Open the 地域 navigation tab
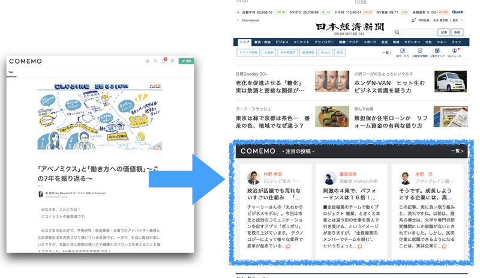The height and width of the screenshot is (278, 480). 396,42
